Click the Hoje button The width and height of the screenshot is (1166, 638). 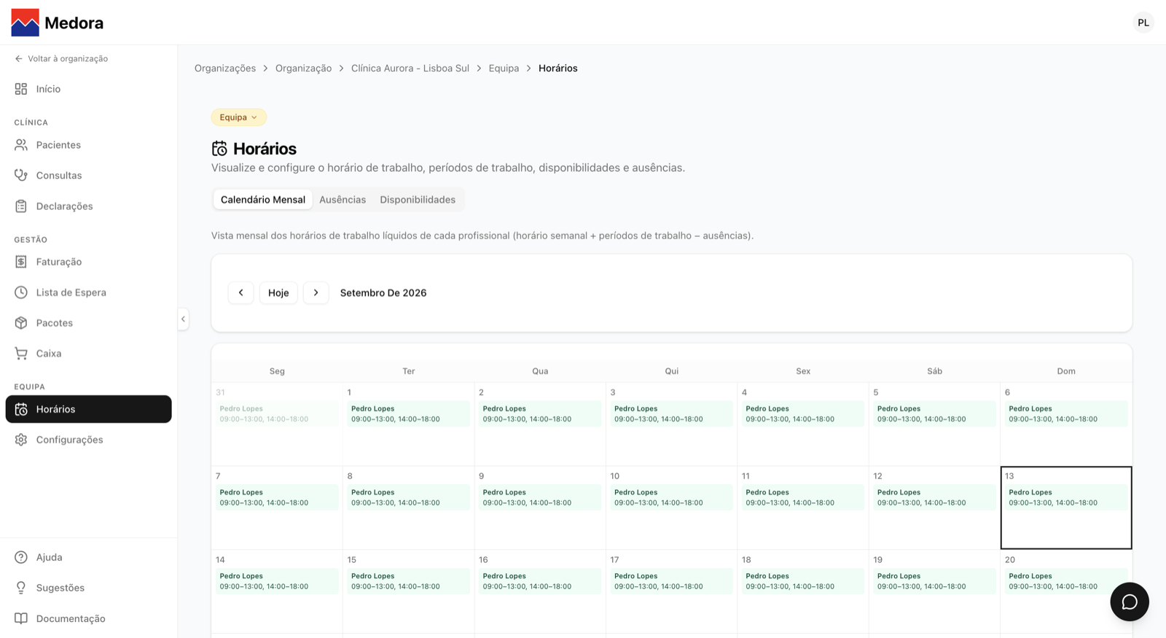click(278, 292)
